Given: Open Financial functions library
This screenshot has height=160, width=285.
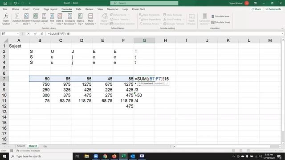Looking at the screenshot, I should tap(36, 19).
